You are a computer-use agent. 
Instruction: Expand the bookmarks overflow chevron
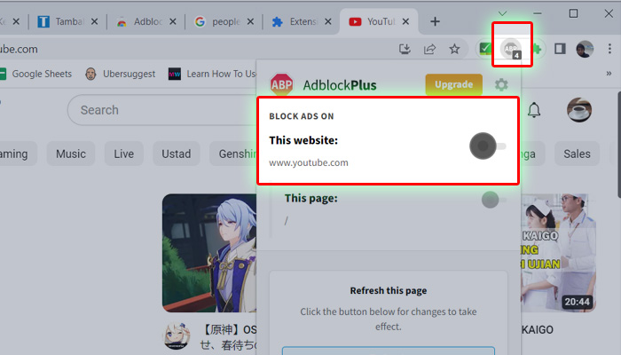click(609, 74)
